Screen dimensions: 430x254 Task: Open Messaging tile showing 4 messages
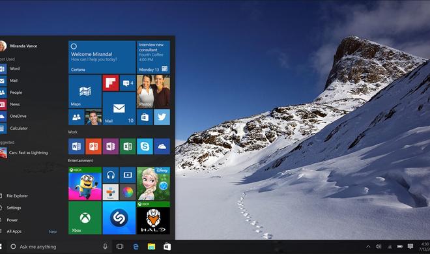coord(128,83)
